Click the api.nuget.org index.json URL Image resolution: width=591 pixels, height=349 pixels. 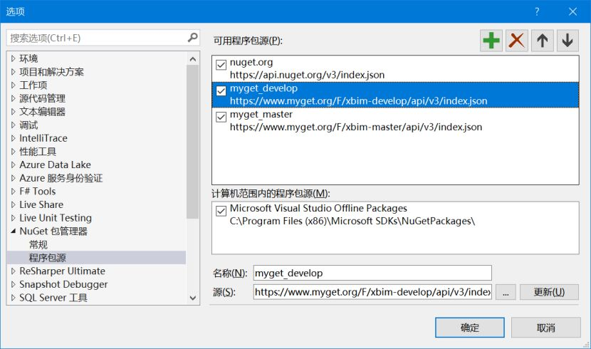(307, 75)
